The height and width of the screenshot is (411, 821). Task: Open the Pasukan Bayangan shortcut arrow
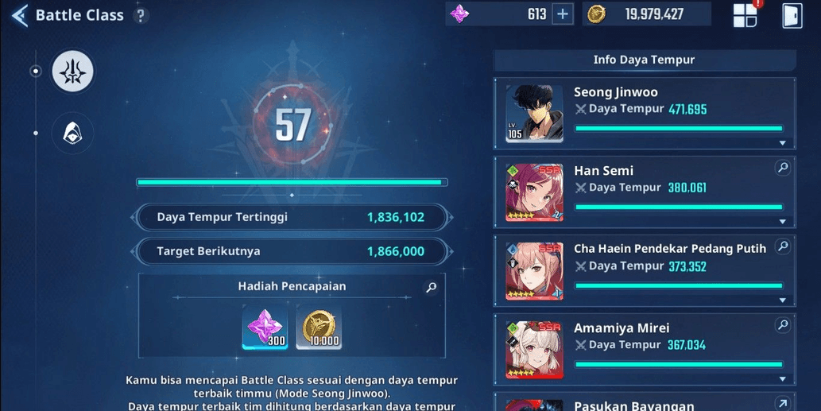[x=783, y=403]
